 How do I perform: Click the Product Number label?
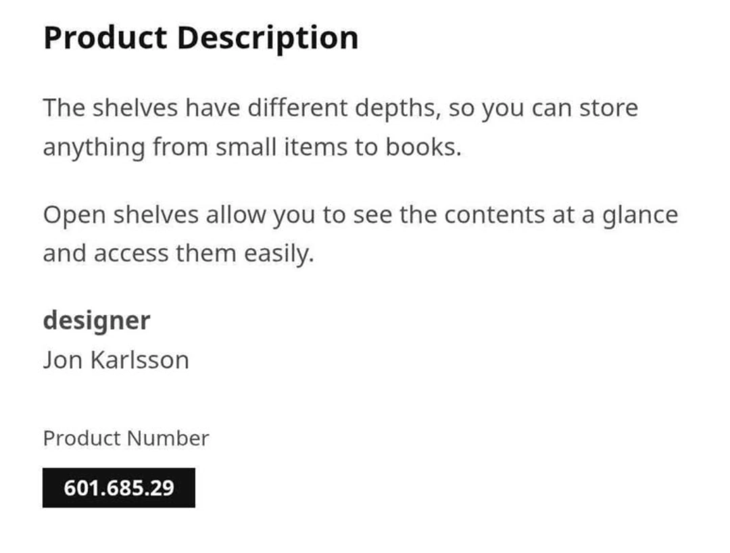(x=126, y=438)
